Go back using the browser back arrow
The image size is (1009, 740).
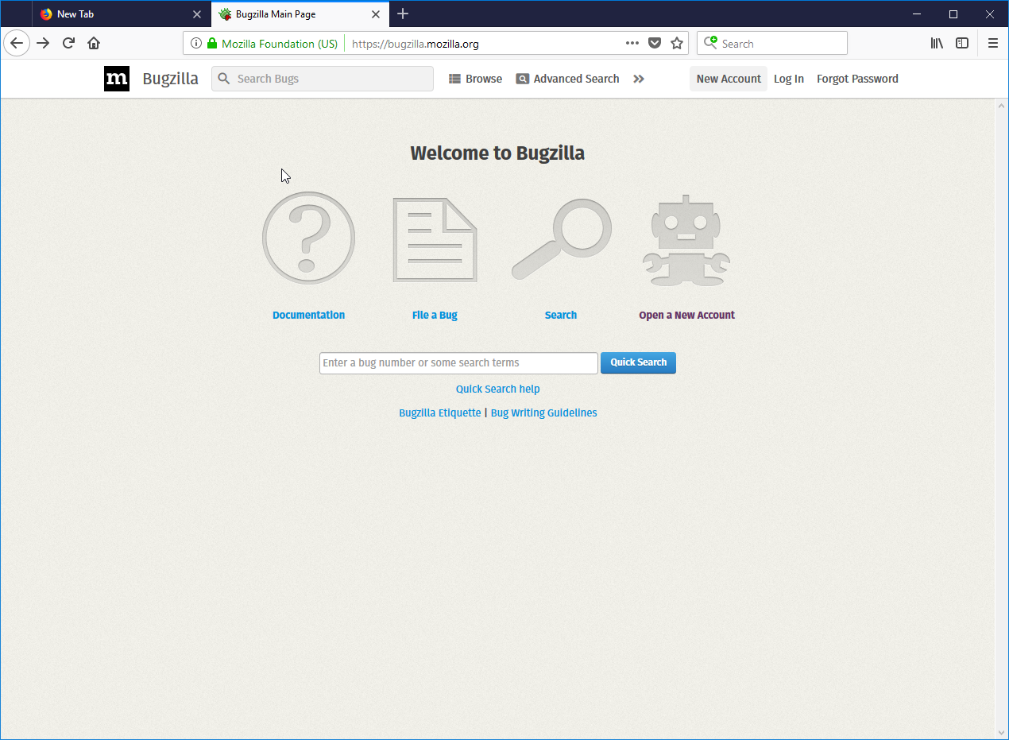[17, 43]
